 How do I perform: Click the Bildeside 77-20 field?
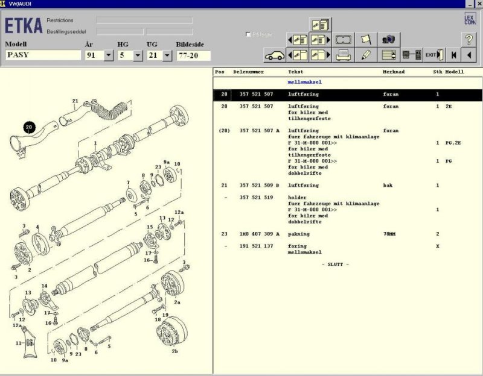tap(193, 55)
